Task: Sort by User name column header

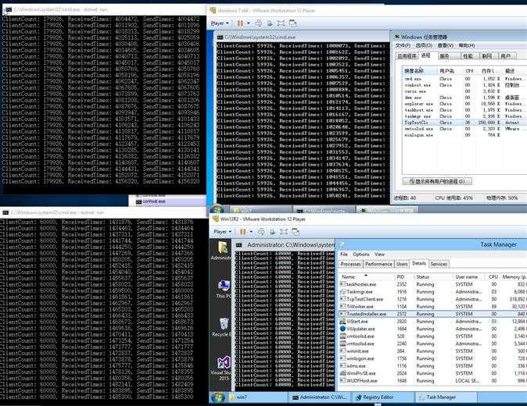Action: (x=468, y=277)
